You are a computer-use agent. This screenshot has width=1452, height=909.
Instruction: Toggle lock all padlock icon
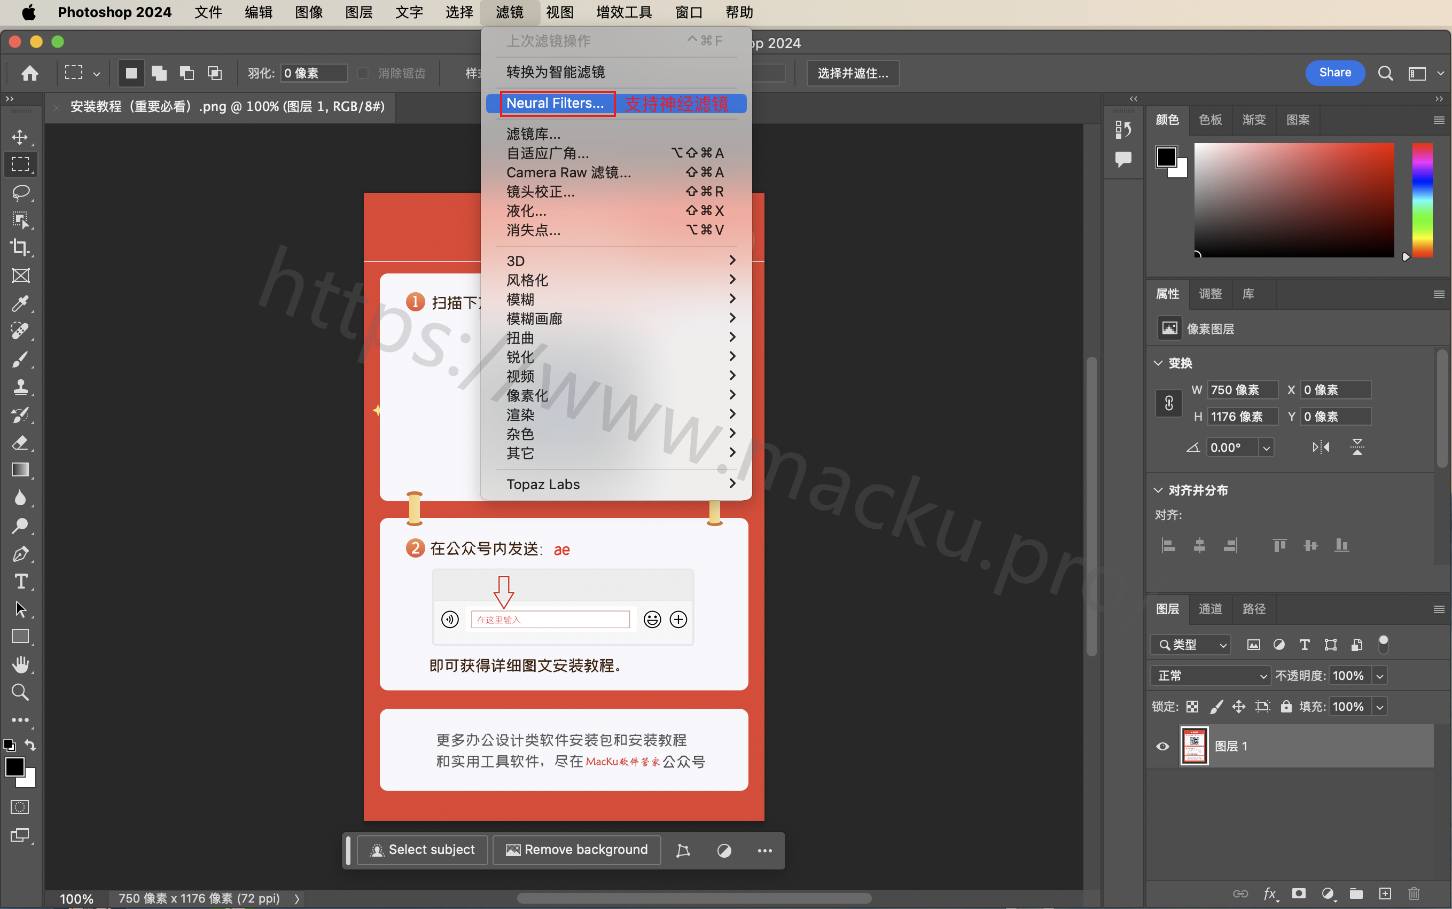[x=1286, y=707]
